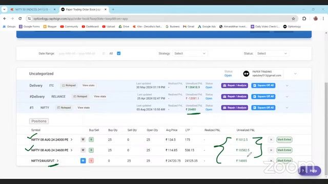Expand NIFTY24AUGFUT arrow
The width and height of the screenshot is (328, 184).
tap(57, 160)
